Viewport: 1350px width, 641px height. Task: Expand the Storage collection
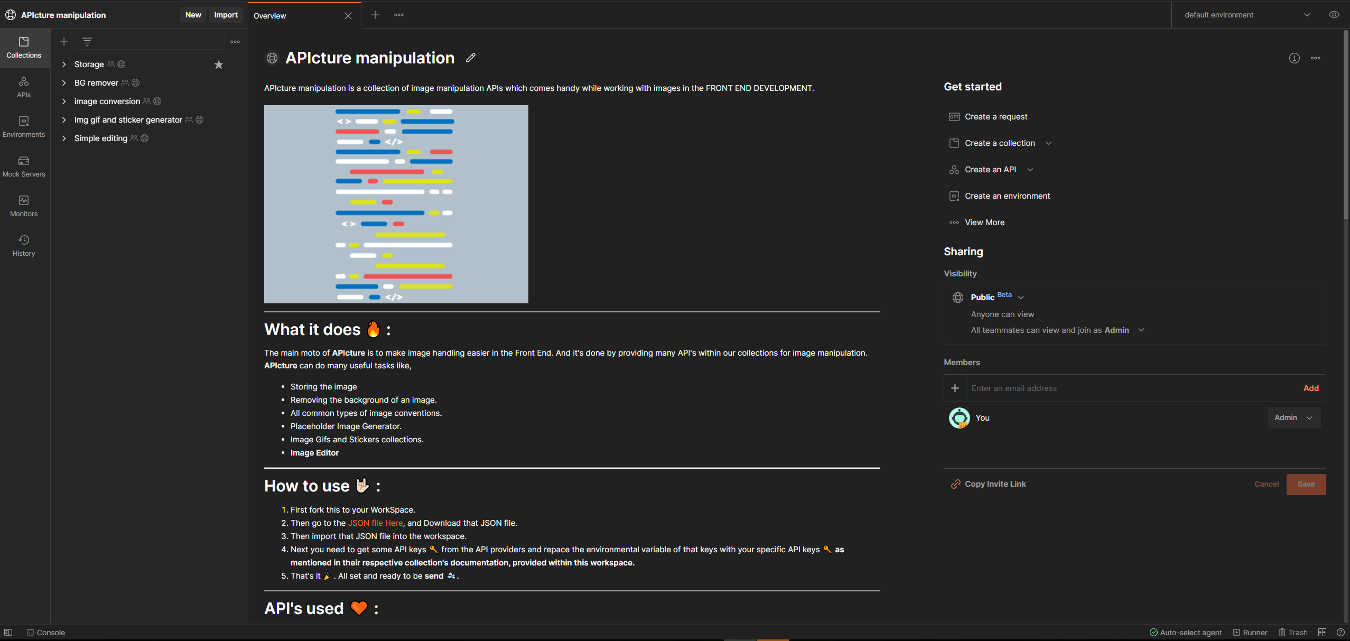tap(64, 64)
